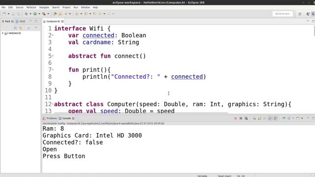Switch to the Problems tab

point(50,118)
